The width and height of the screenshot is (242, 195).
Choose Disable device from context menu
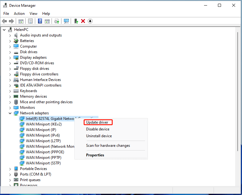(111, 129)
